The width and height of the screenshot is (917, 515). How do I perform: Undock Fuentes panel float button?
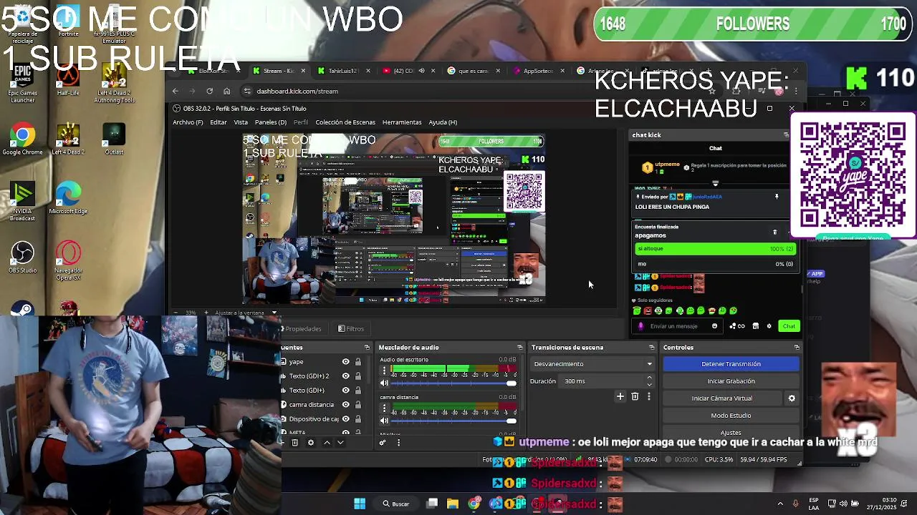click(367, 348)
